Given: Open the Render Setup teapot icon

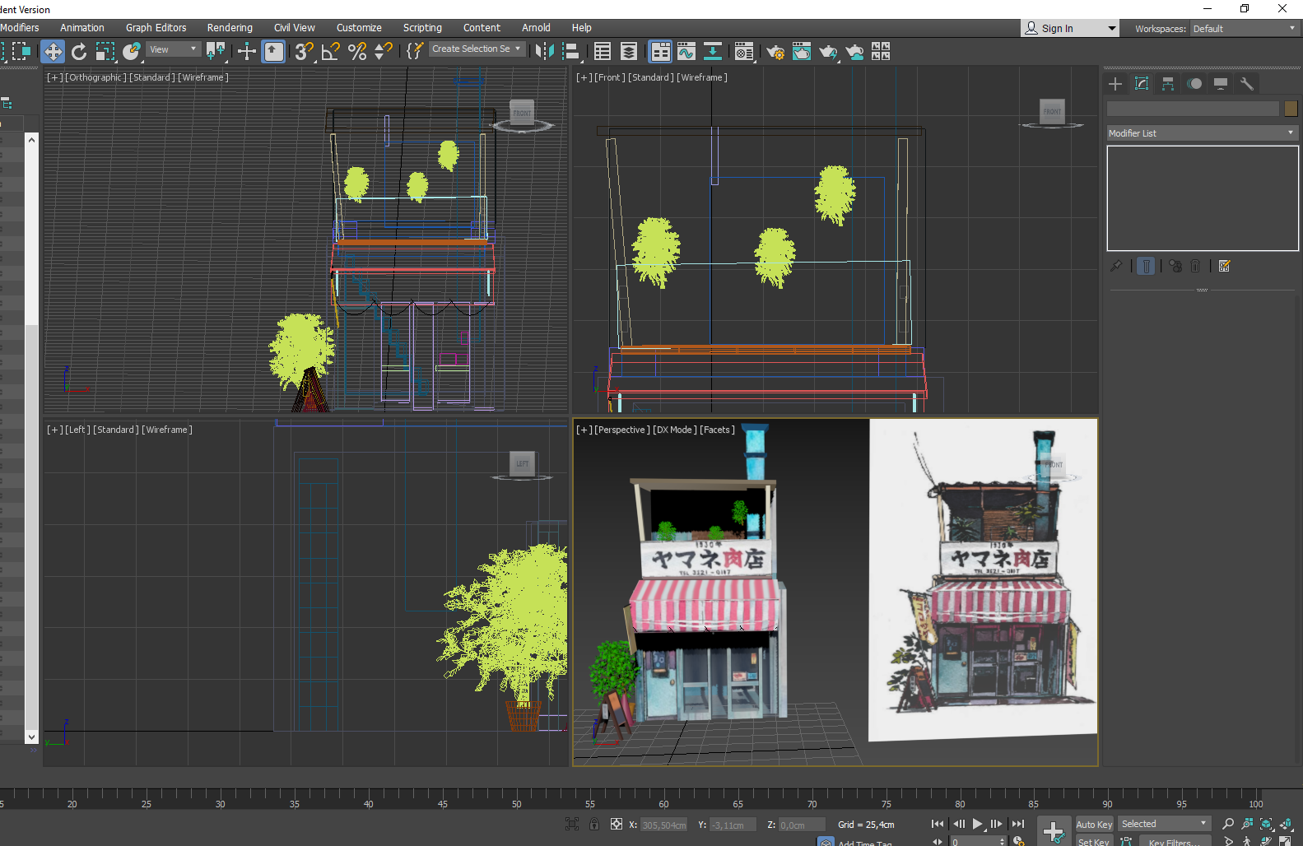Looking at the screenshot, I should pos(775,52).
